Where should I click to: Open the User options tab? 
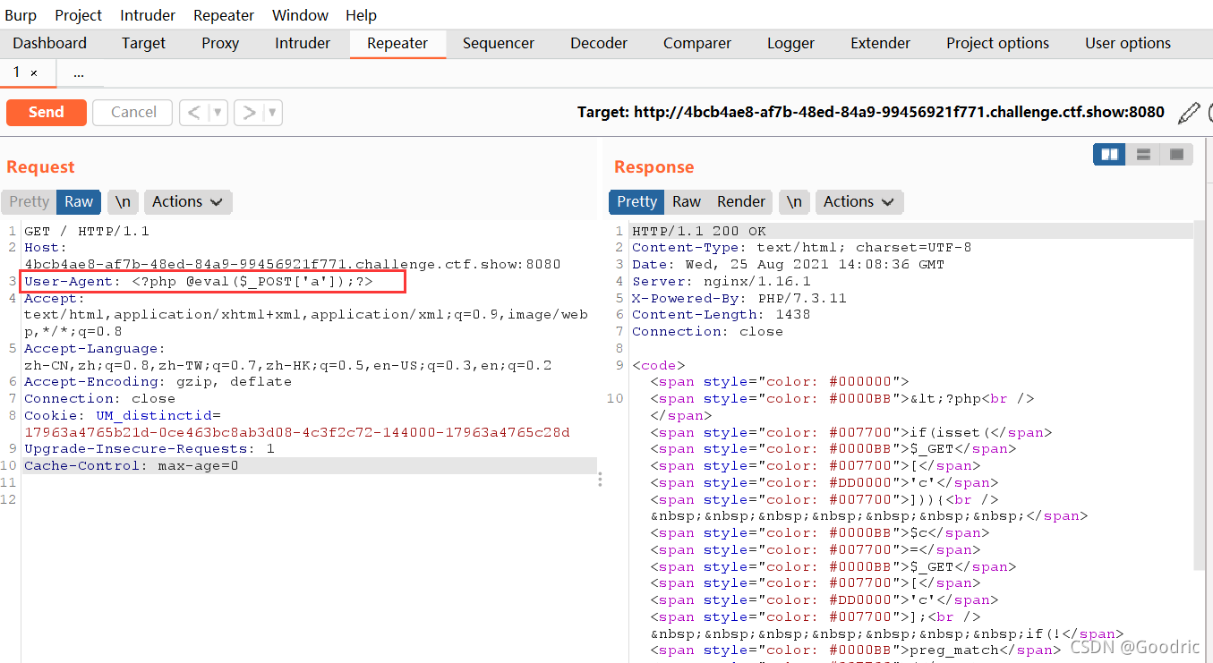[x=1128, y=43]
